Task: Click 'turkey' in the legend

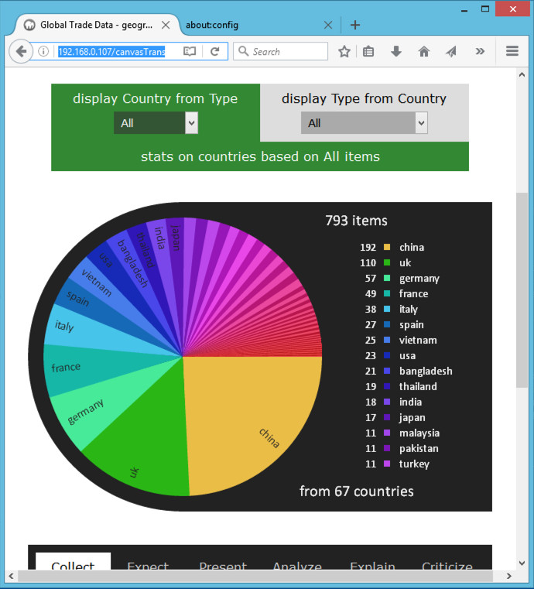Action: 414,464
